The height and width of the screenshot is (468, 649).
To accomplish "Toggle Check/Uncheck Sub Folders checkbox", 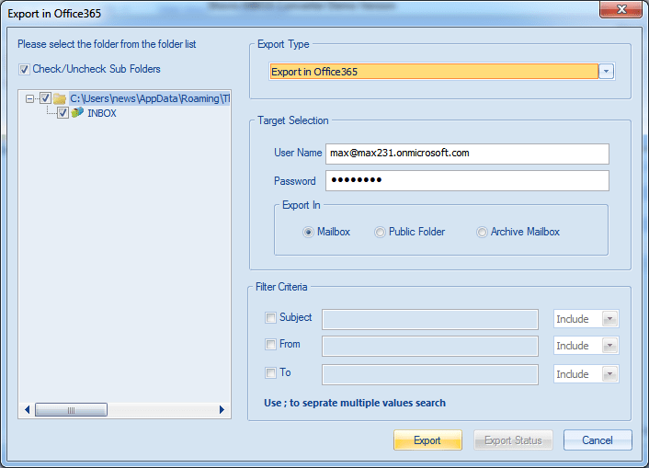I will pos(24,69).
